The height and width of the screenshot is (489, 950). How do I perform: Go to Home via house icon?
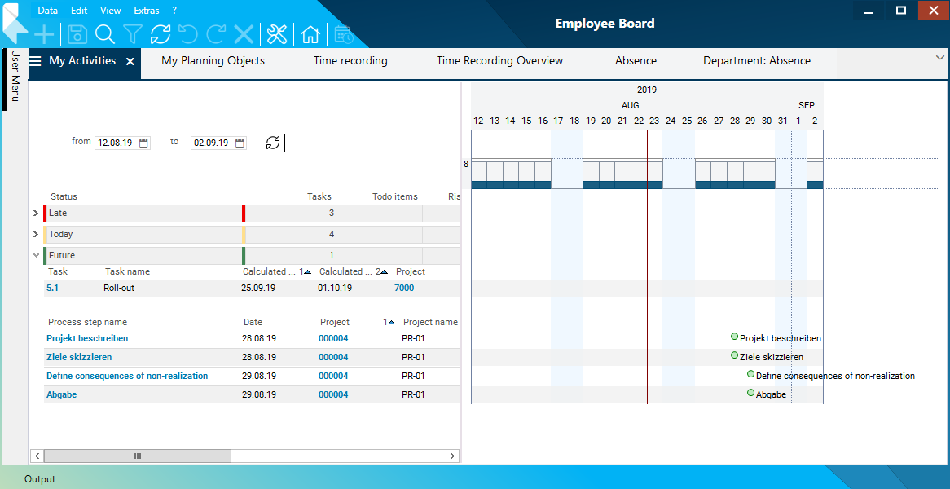pyautogui.click(x=310, y=34)
